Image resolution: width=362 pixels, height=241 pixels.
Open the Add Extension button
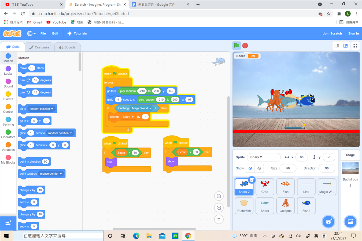[x=8, y=223]
